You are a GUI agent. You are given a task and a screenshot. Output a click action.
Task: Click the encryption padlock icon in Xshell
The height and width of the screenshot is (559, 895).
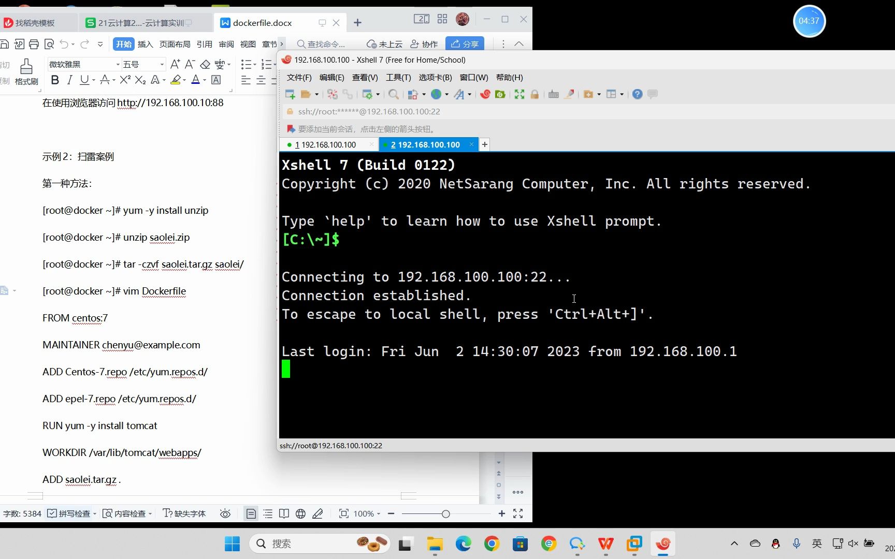click(x=534, y=94)
